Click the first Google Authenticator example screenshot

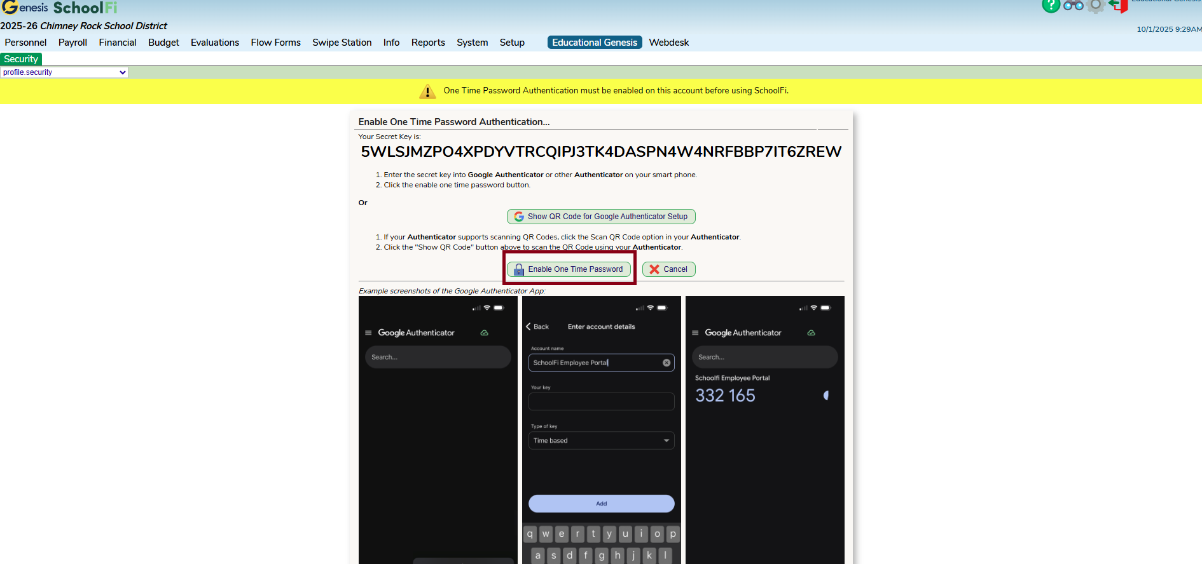pyautogui.click(x=438, y=430)
